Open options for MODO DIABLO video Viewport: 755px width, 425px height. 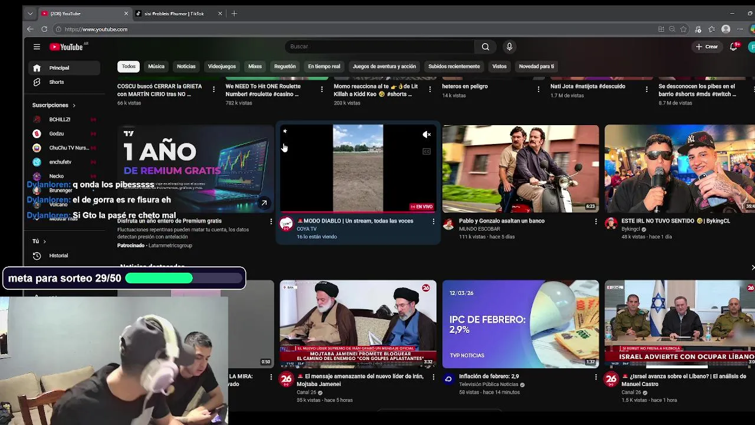point(434,221)
